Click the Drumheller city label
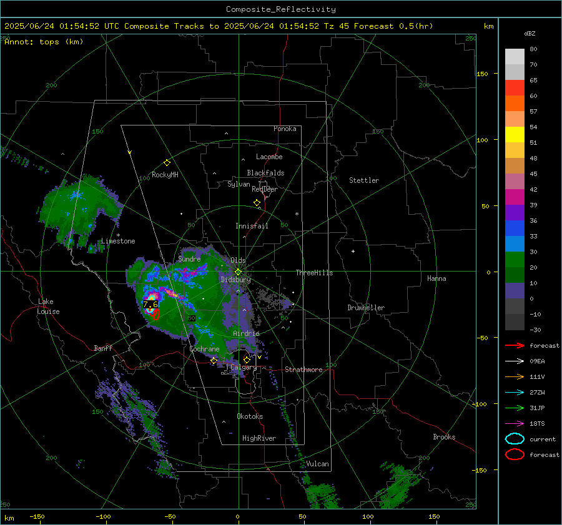The width and height of the screenshot is (562, 525). point(366,308)
